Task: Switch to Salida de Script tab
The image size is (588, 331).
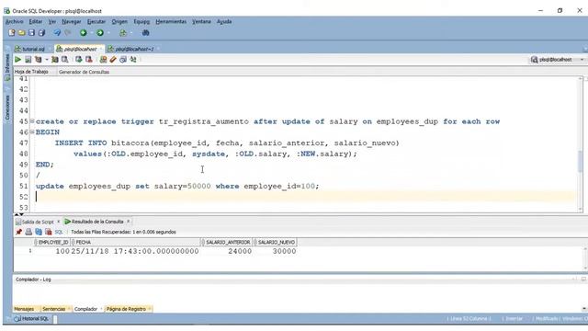Action: click(37, 222)
